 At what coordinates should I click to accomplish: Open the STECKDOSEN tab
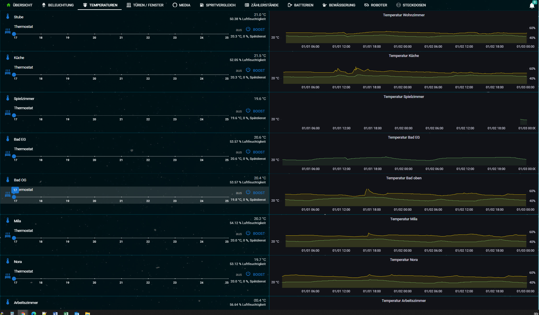tap(411, 5)
